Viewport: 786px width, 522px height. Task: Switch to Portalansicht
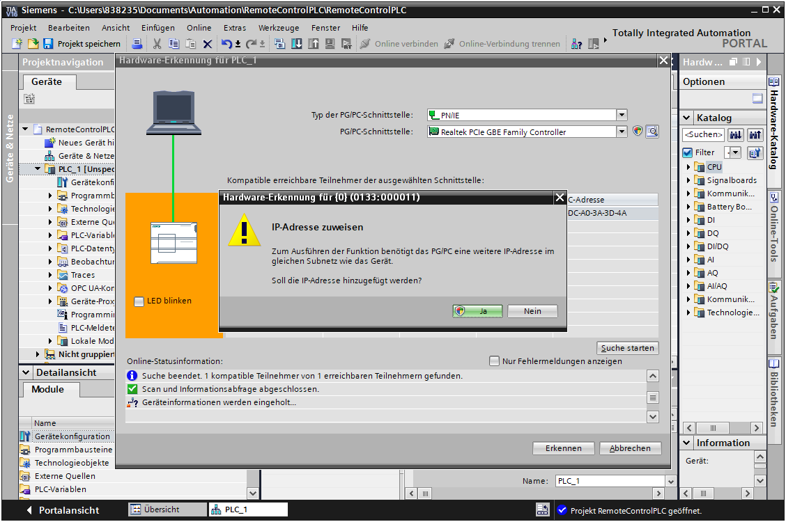(63, 510)
